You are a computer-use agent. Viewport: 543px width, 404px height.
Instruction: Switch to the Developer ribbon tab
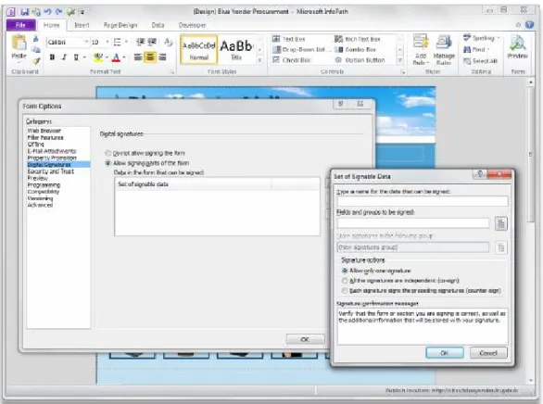coord(192,25)
